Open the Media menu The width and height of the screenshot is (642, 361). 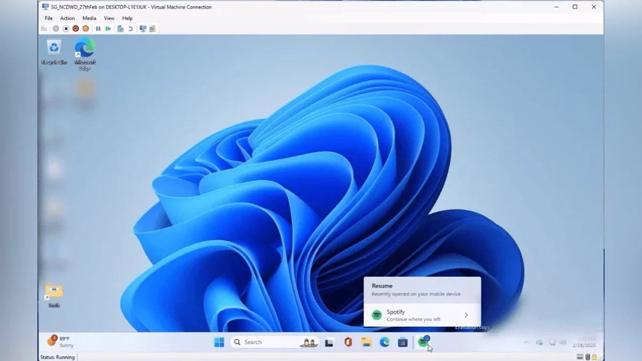tap(89, 18)
